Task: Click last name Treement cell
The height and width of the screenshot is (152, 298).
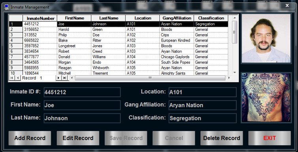Action: (108, 73)
